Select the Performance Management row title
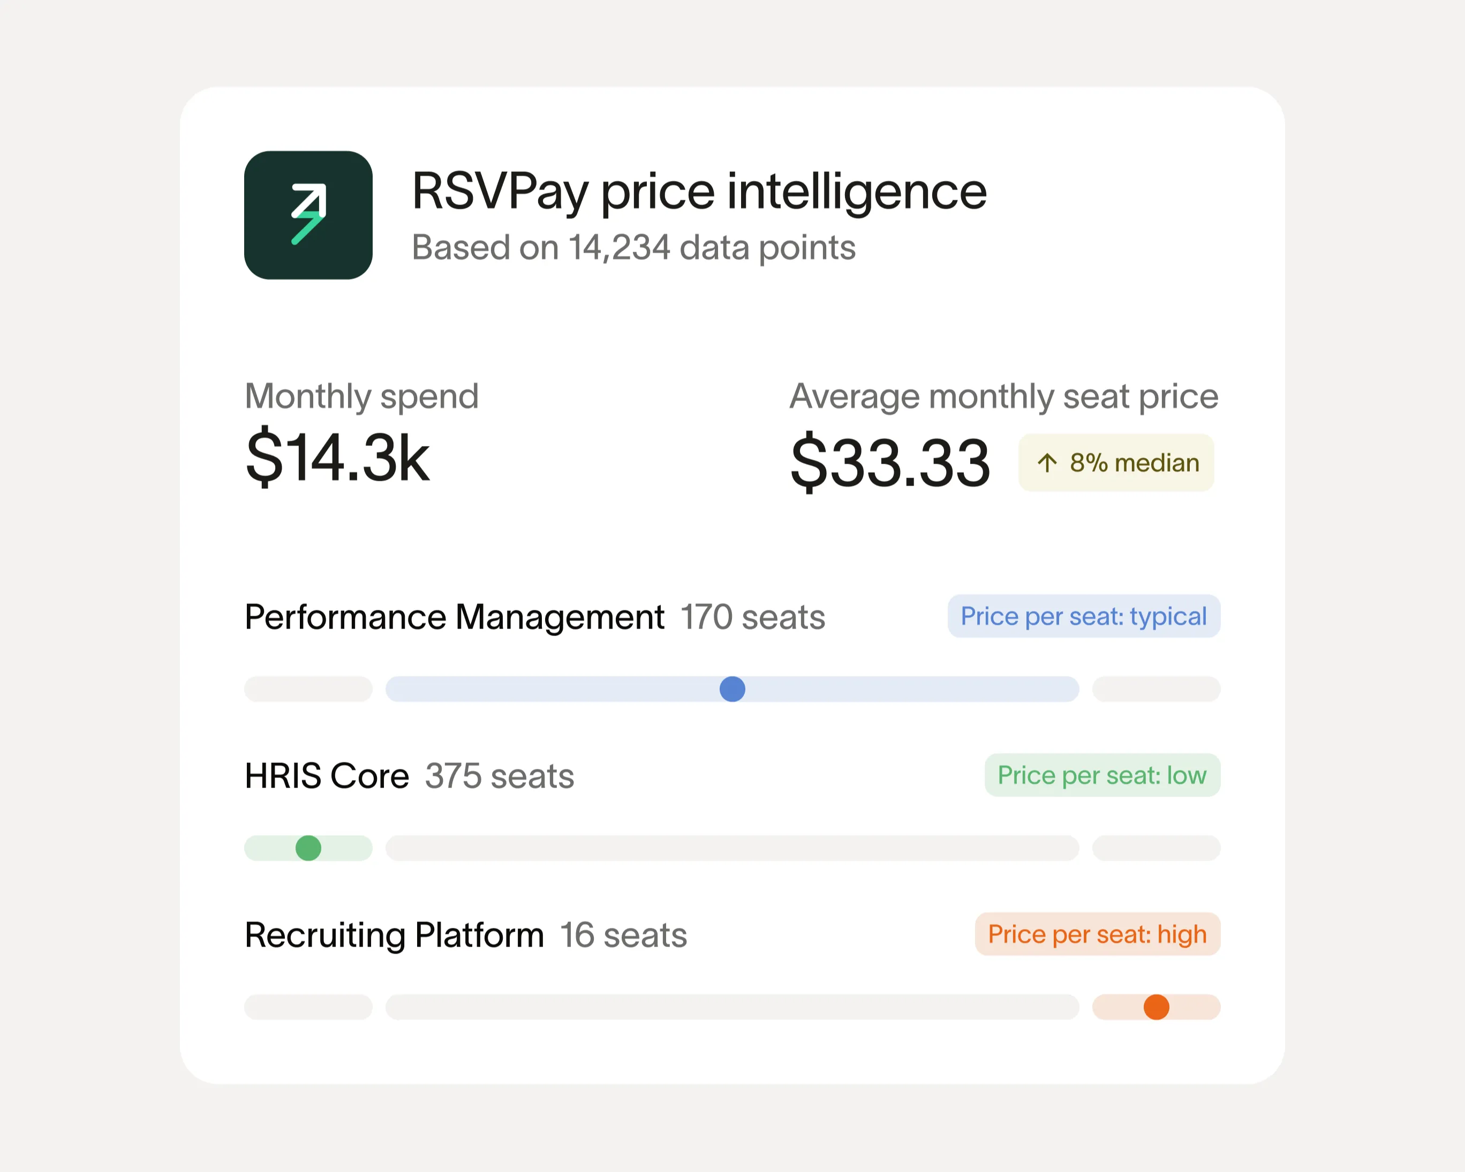Image resolution: width=1465 pixels, height=1172 pixels. tap(454, 617)
